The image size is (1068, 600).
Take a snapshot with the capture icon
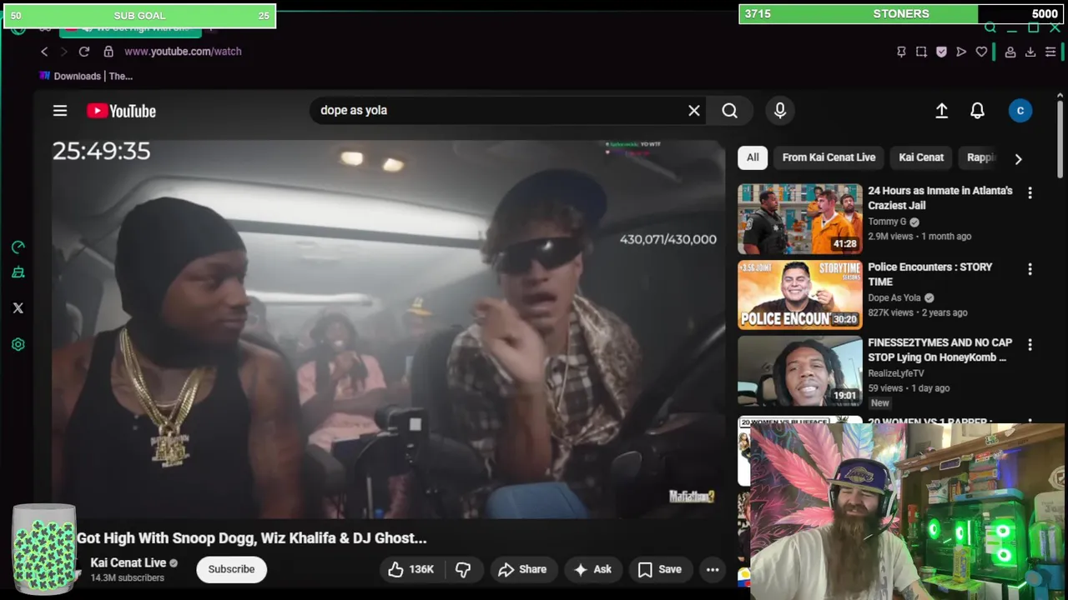921,52
